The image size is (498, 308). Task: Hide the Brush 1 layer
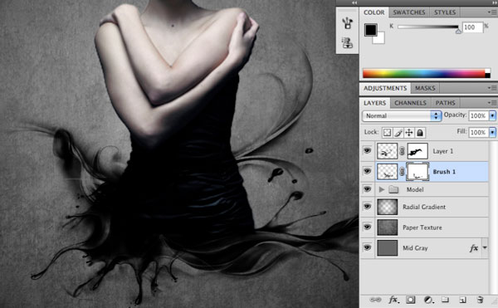pyautogui.click(x=367, y=172)
